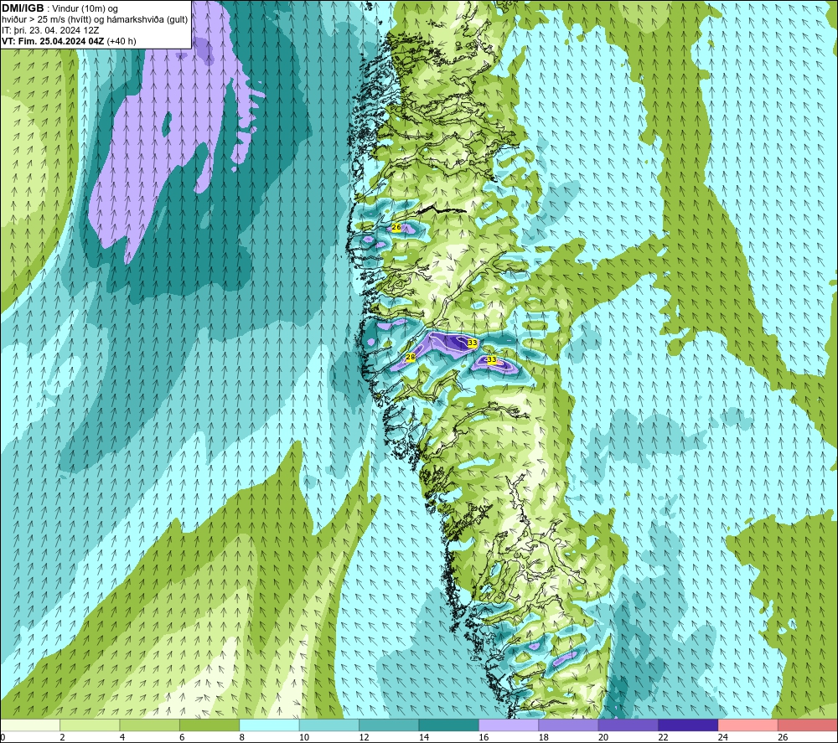
Task: Click the 33 label inside the dark indigo core
Action: click(472, 343)
